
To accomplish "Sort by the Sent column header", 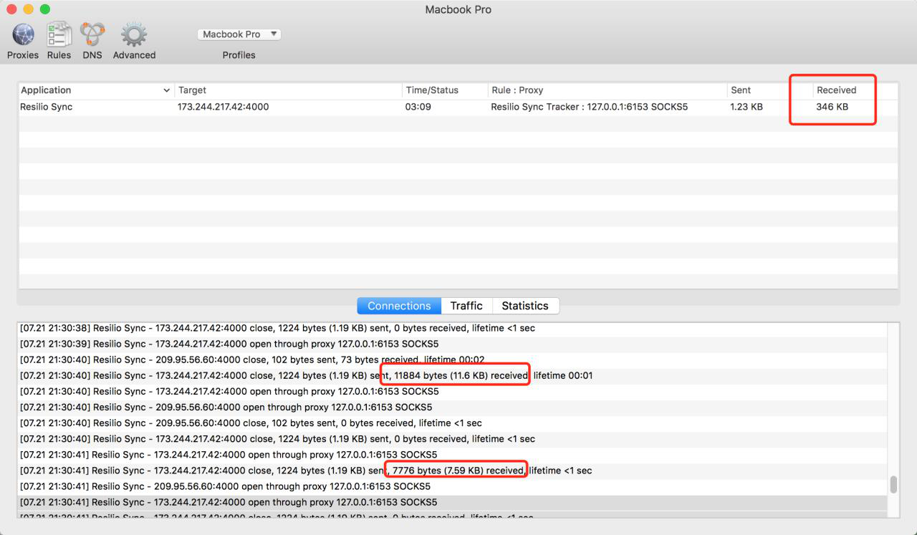I will (769, 90).
